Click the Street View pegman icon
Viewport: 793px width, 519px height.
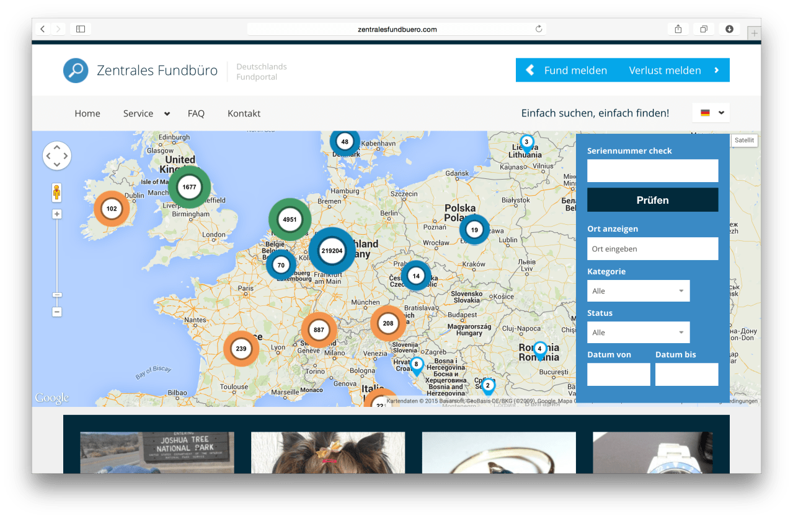(57, 193)
